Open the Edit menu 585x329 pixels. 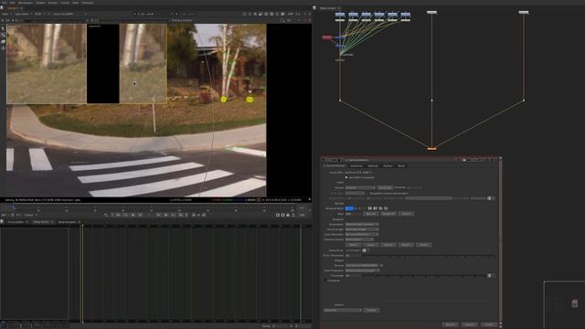[x=12, y=3]
